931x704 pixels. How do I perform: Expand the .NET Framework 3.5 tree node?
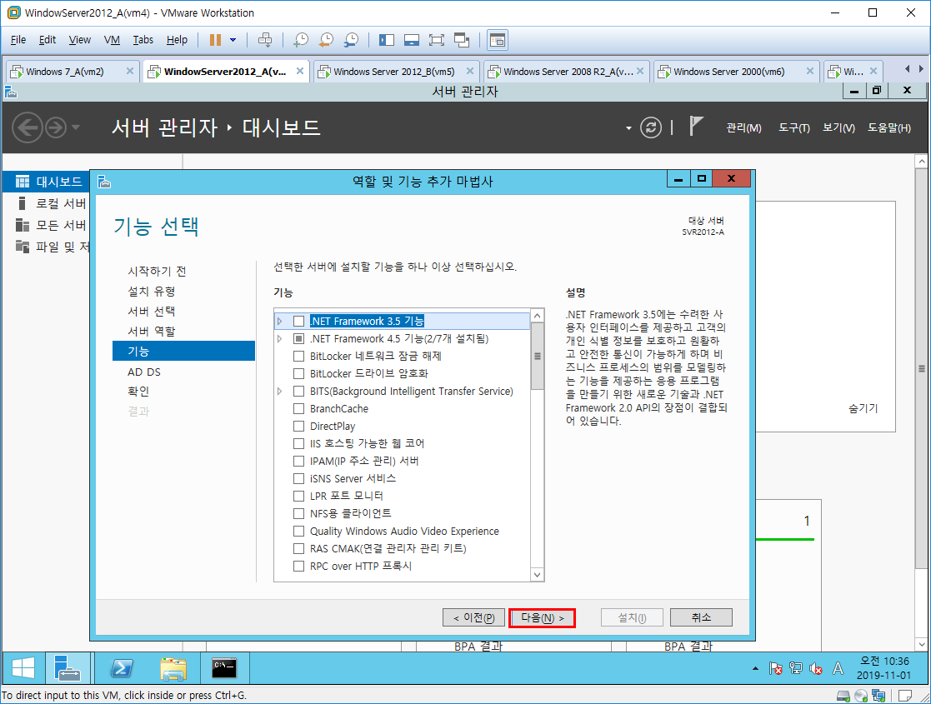(280, 321)
